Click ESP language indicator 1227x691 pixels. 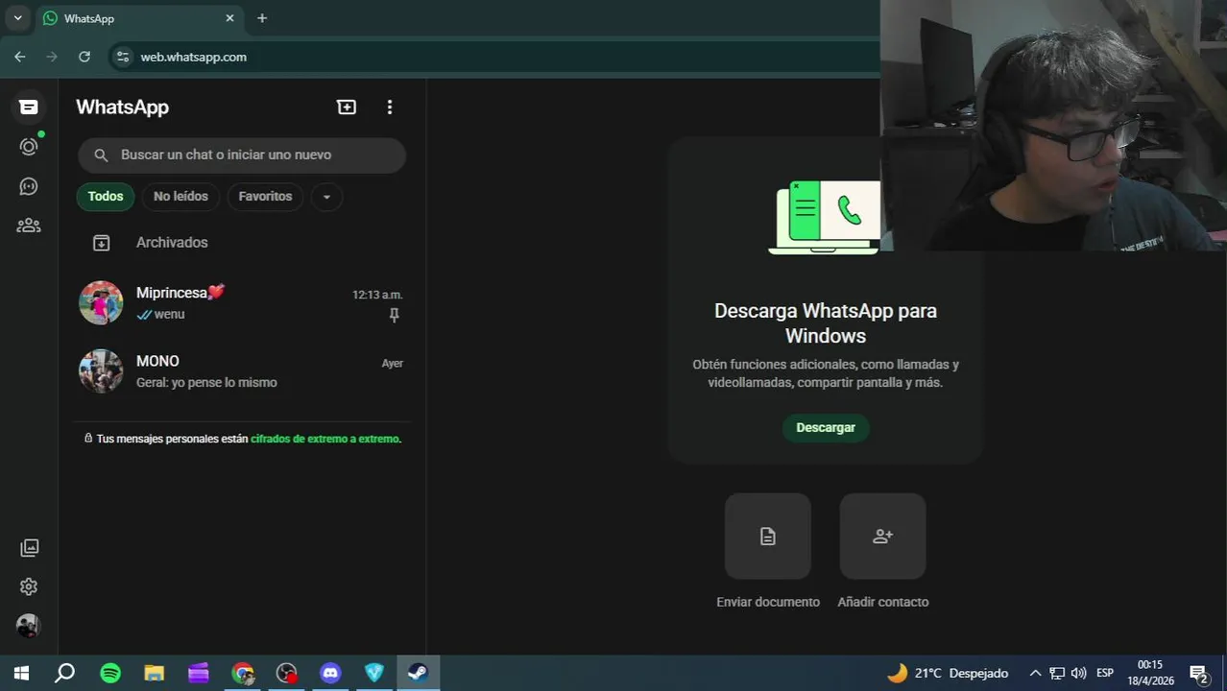tap(1105, 674)
